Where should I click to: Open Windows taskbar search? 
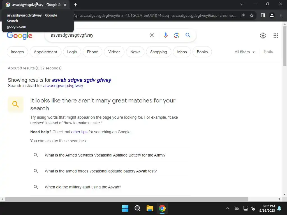pos(137,208)
